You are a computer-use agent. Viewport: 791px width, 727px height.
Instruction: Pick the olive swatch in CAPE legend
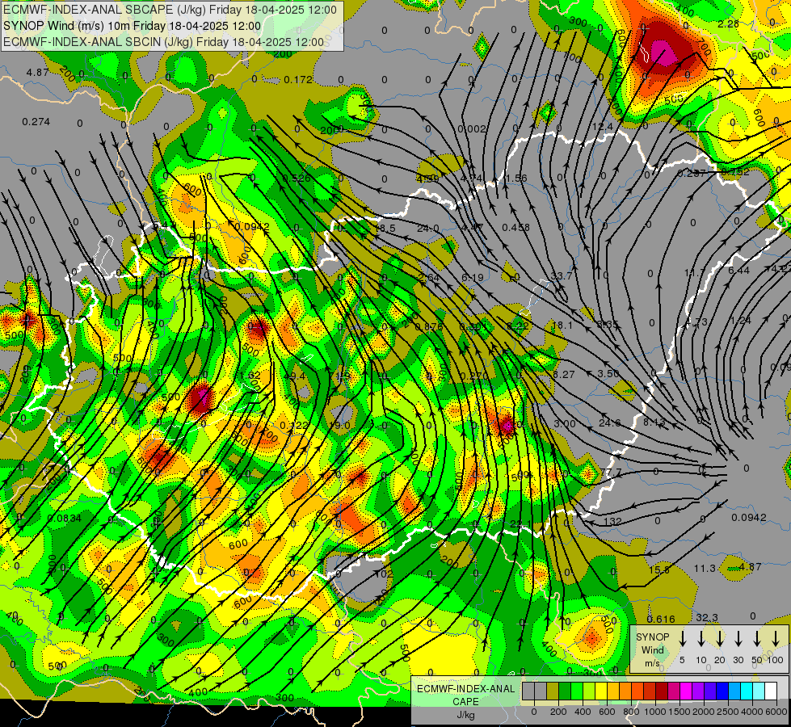coord(553,691)
